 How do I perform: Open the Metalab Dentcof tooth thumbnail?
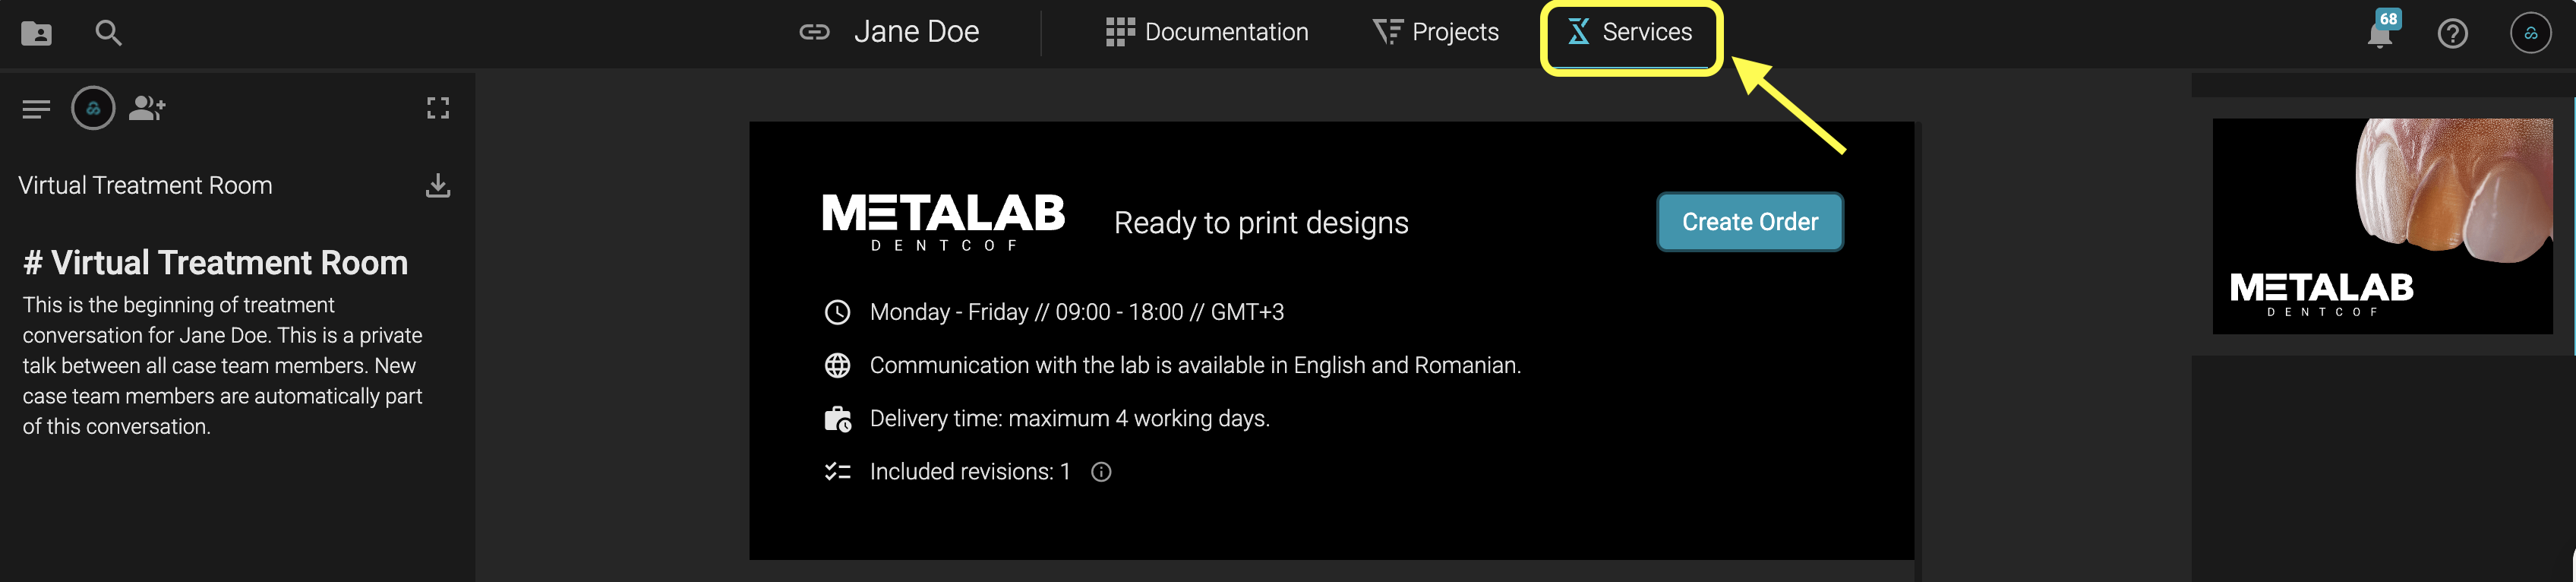[x=2382, y=226]
